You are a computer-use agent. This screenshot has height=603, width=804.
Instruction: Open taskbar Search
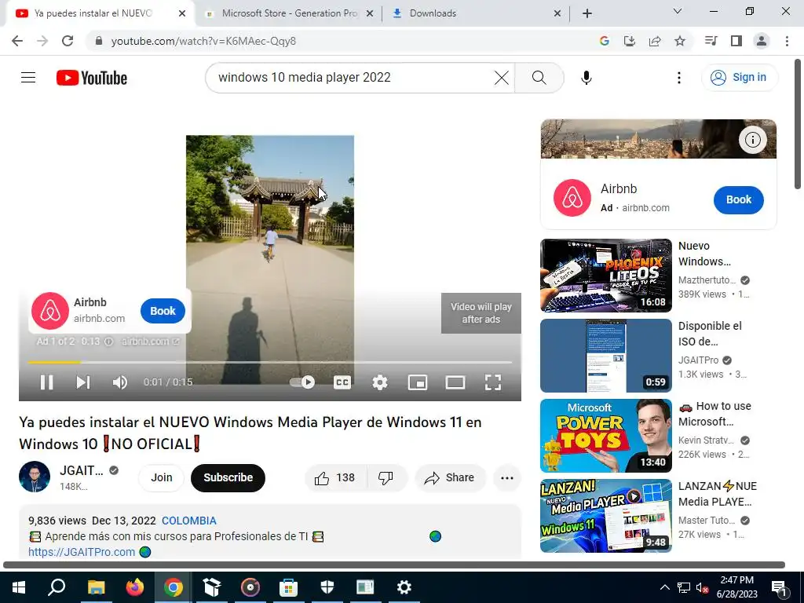click(x=57, y=587)
